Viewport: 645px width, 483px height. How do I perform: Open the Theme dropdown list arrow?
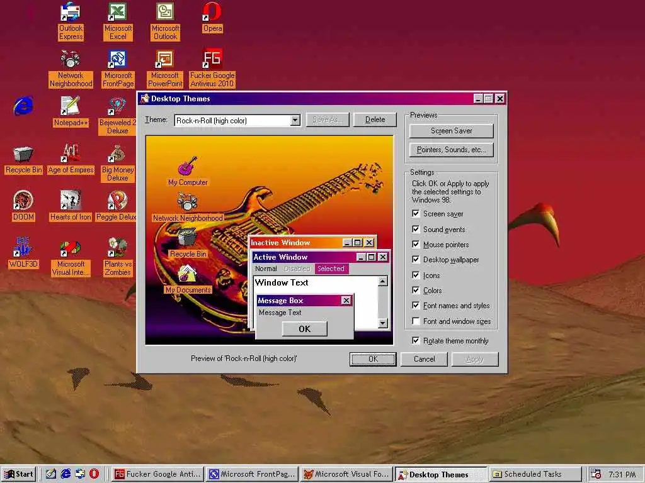click(295, 120)
